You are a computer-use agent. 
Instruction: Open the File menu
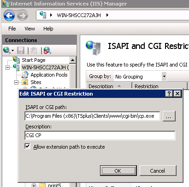[12, 29]
